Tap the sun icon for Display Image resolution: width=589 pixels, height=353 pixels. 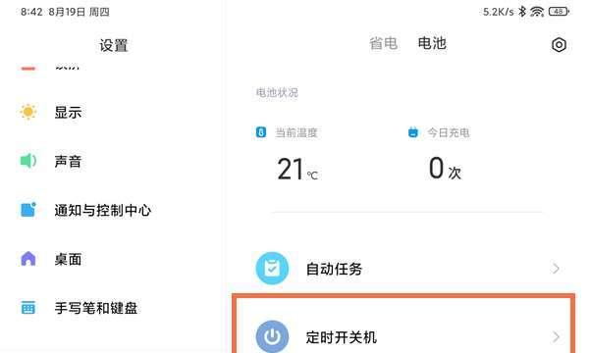point(28,112)
